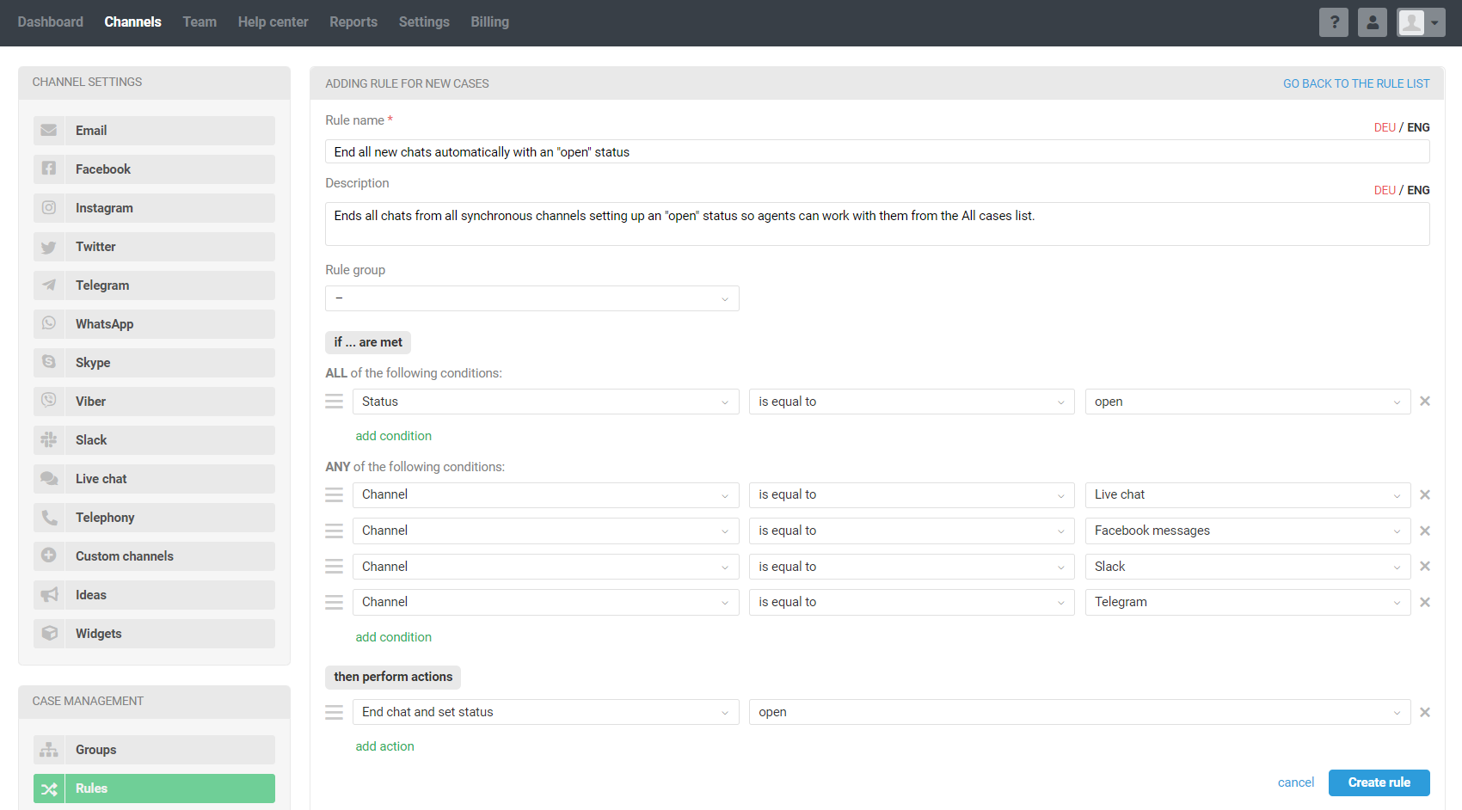Click the 'then perform actions' label
1462x810 pixels.
[393, 678]
